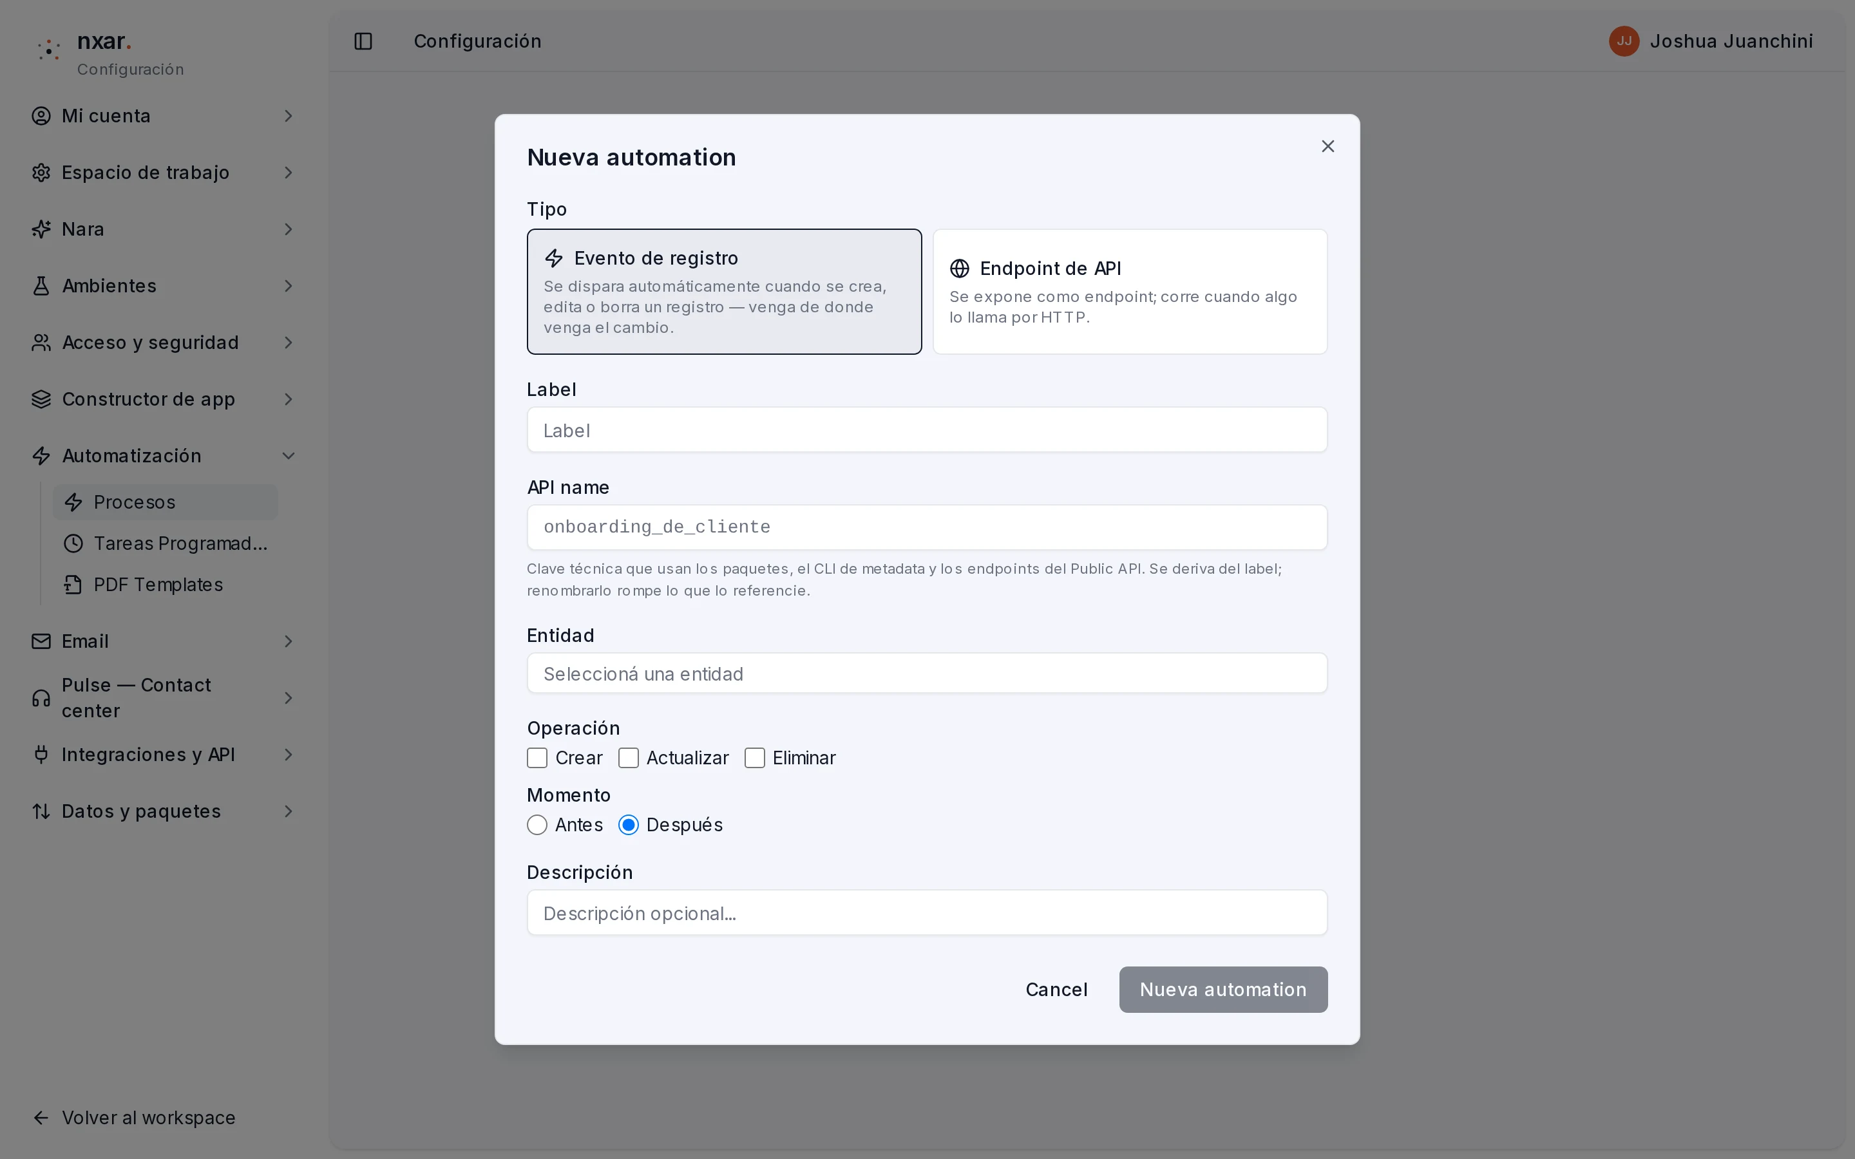Collapse the Automatización section chevron
The height and width of the screenshot is (1159, 1855).
click(x=288, y=456)
